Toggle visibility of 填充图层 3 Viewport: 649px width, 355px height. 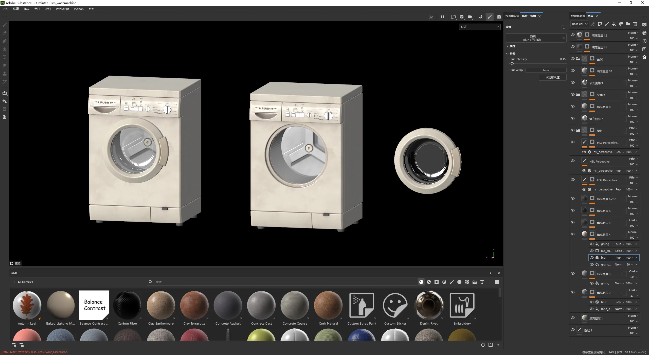573,274
